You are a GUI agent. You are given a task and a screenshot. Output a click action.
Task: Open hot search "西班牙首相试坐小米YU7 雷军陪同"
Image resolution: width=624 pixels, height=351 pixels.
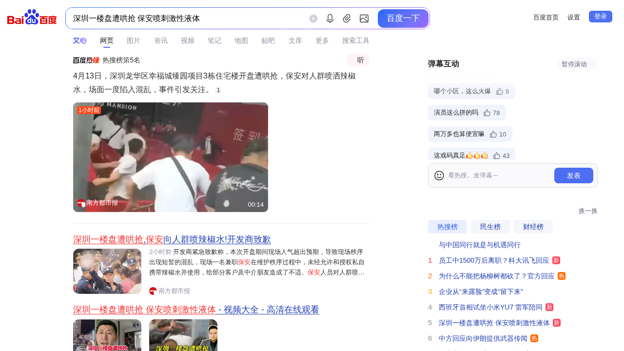[x=490, y=307]
